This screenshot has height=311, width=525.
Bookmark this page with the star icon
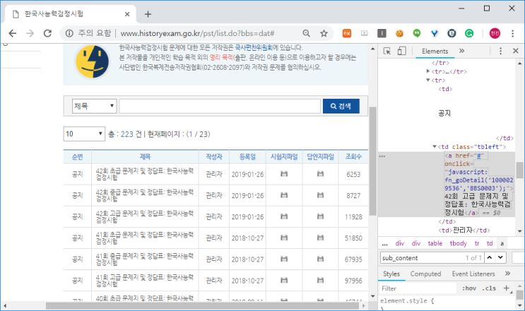(324, 33)
